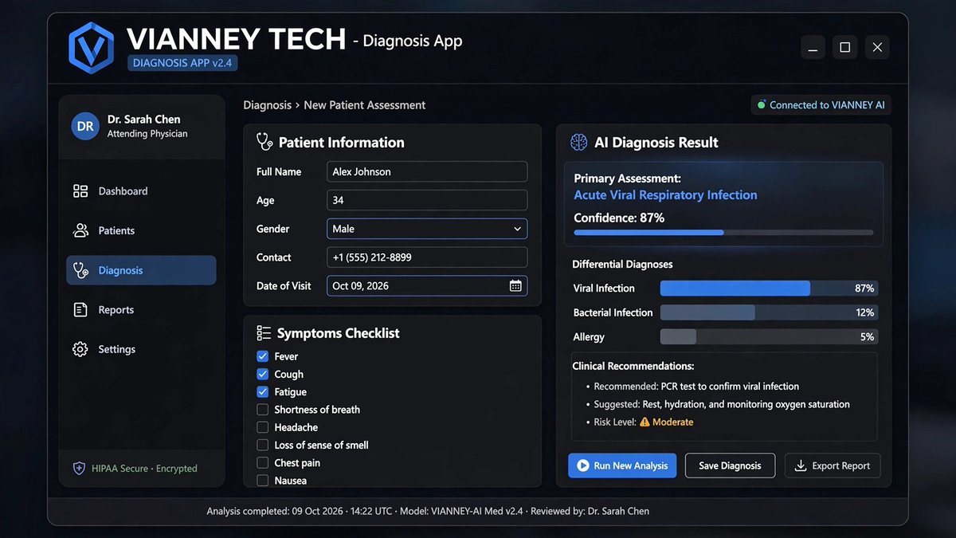
Task: Click the Patients people icon
Action: click(80, 230)
